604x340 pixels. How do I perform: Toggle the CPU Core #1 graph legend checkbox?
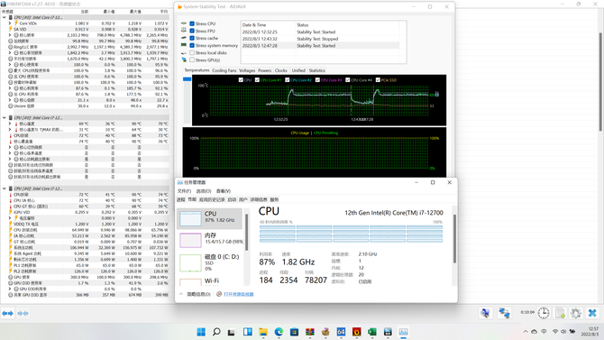tap(257, 80)
